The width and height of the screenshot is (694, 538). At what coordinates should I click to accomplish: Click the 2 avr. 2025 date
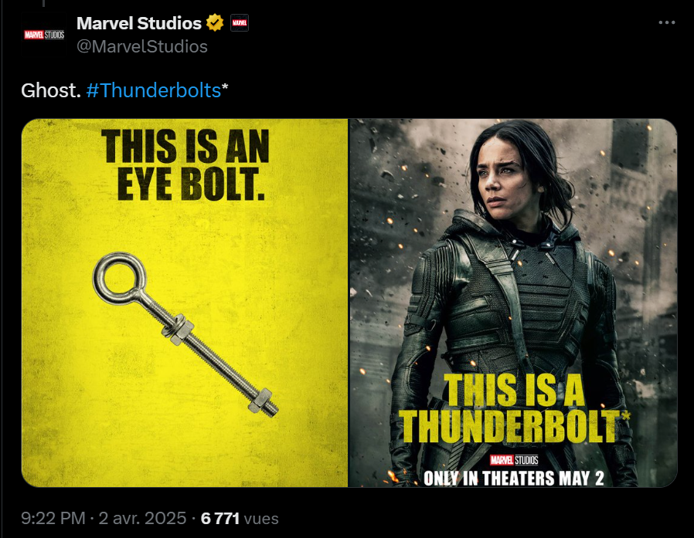[142, 518]
